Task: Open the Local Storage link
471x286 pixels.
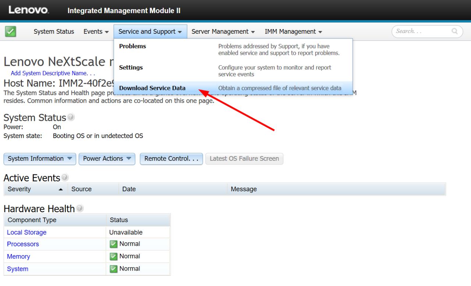Action: click(x=26, y=232)
